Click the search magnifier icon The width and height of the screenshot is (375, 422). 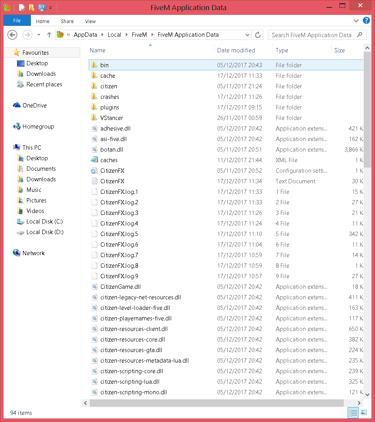point(360,35)
